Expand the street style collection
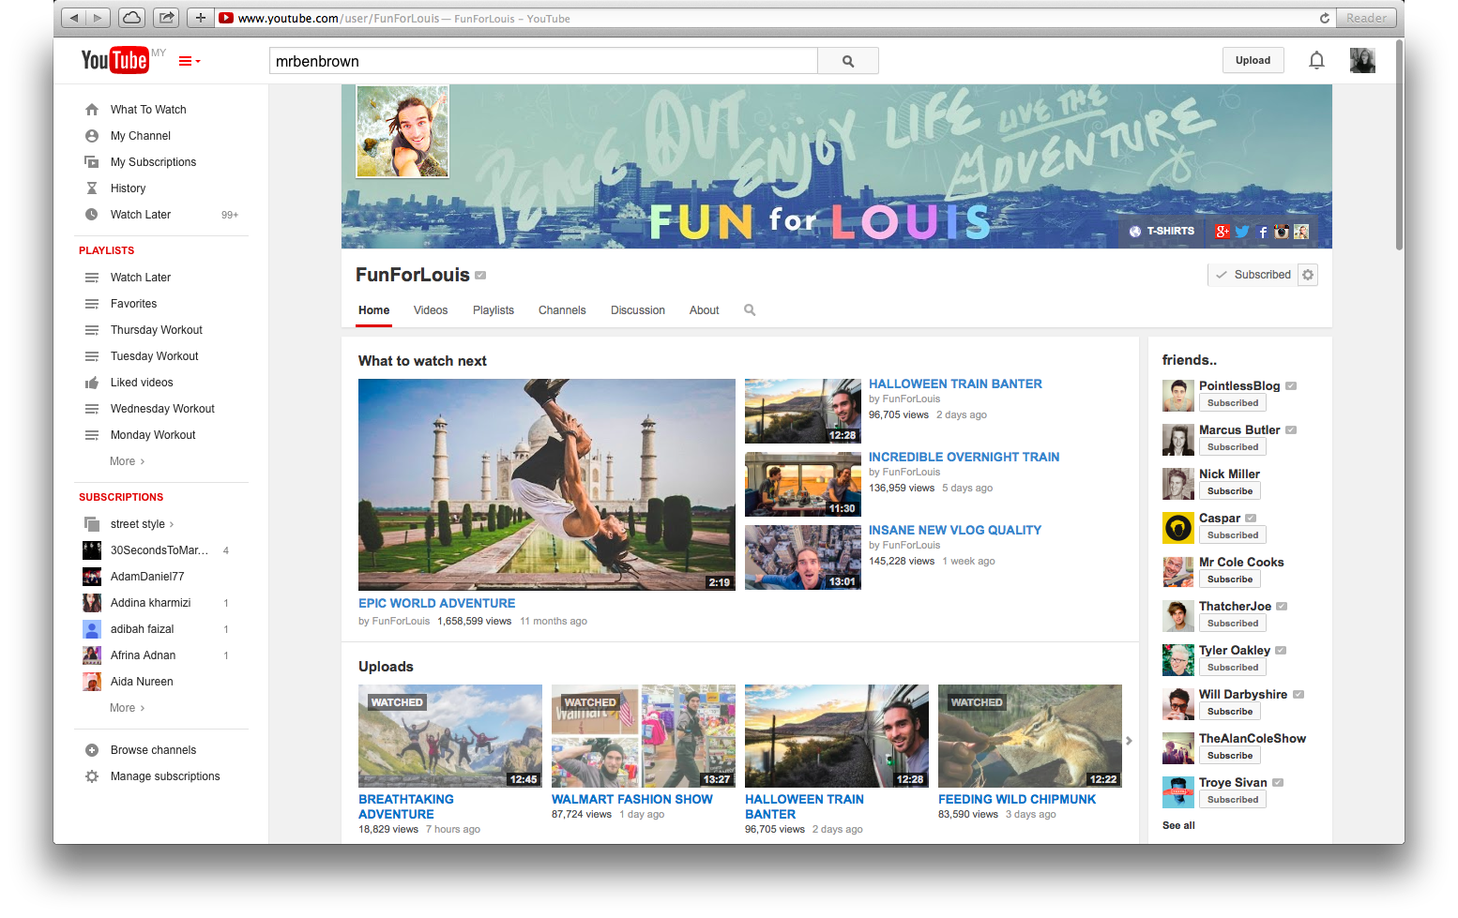Screen dimensions: 1458x918 [x=143, y=524]
